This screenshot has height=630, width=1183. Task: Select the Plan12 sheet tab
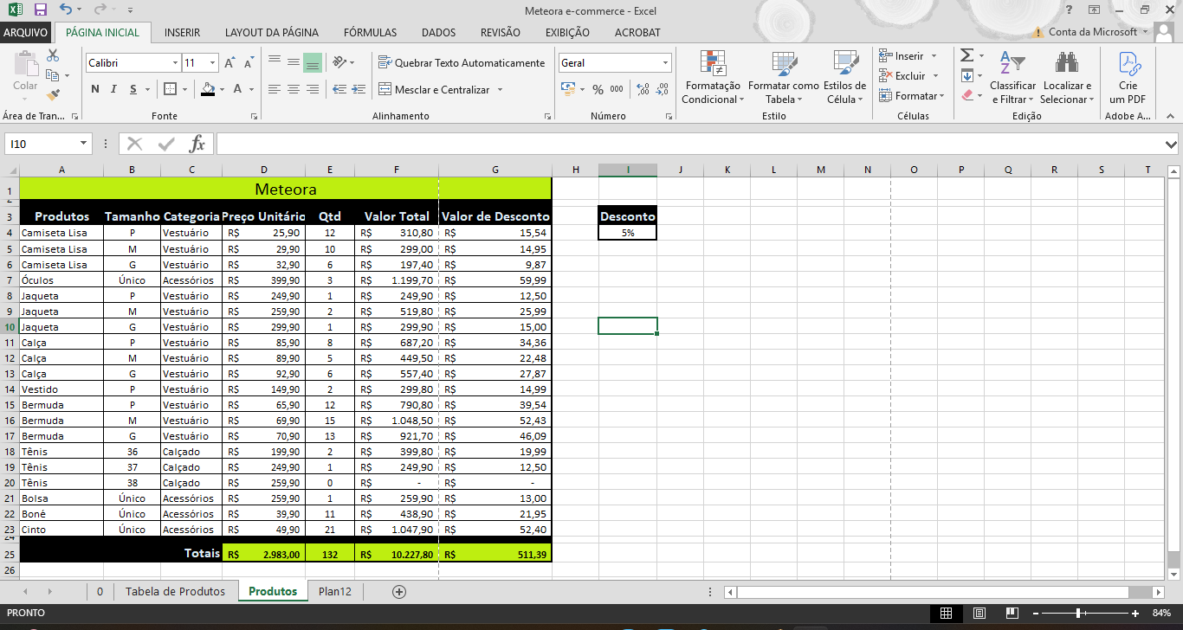[335, 592]
